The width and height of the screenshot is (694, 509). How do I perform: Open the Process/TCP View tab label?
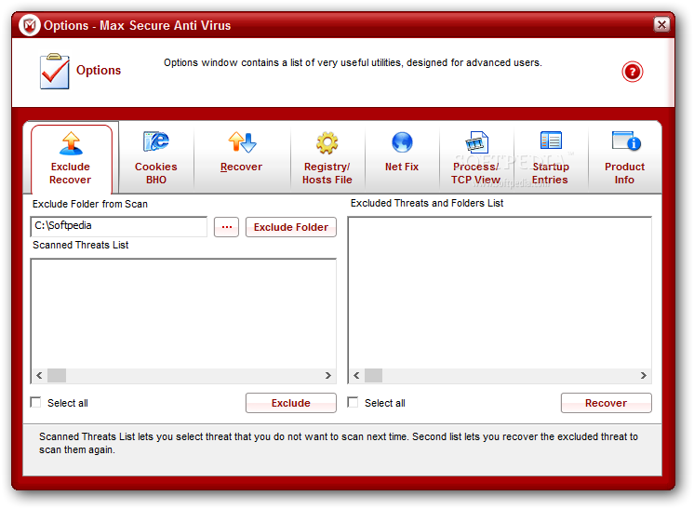(475, 173)
